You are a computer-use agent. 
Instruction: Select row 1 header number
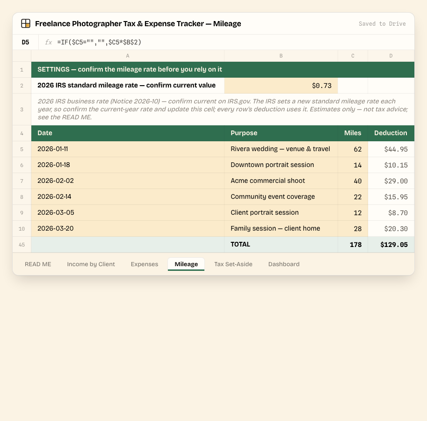click(22, 70)
